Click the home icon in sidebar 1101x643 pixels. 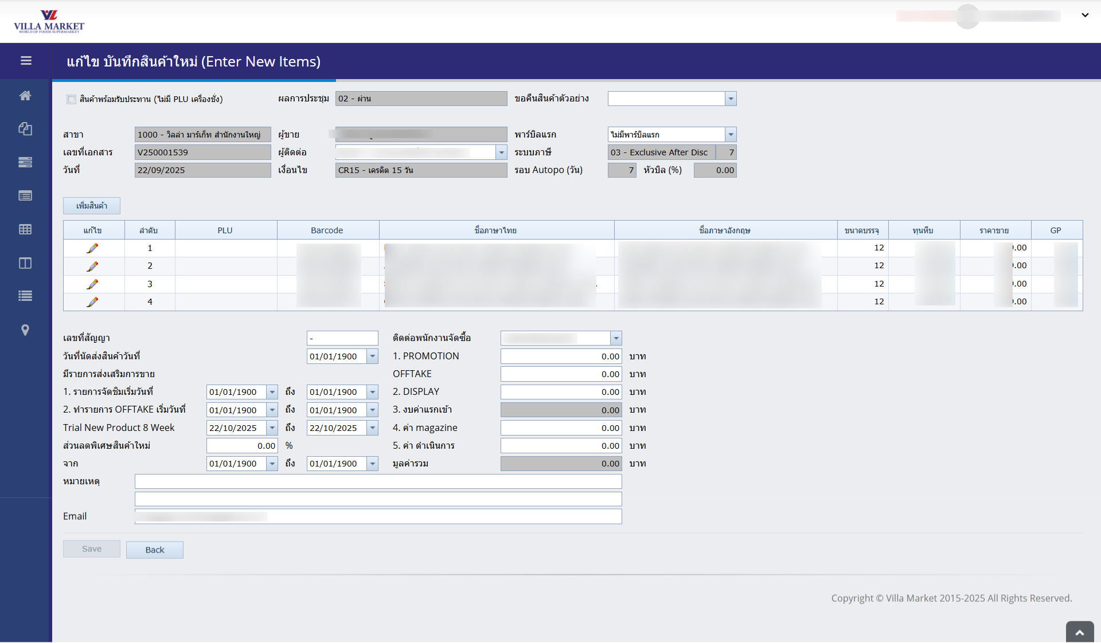(25, 96)
